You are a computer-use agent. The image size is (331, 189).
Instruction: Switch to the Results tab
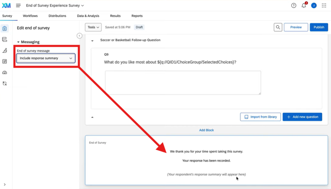[x=115, y=16]
